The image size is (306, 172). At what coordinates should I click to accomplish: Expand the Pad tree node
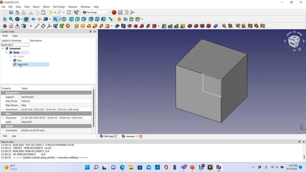coord(11,61)
